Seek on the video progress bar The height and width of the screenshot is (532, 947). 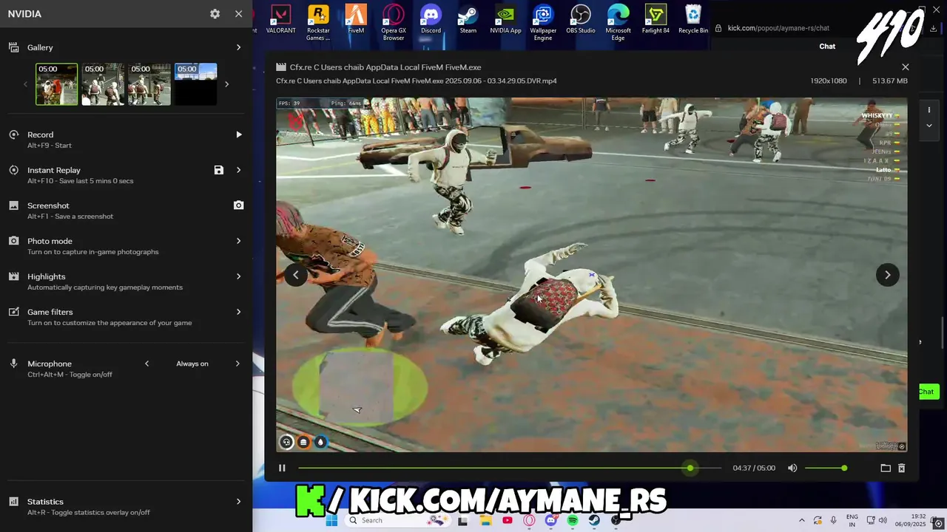[510, 468]
